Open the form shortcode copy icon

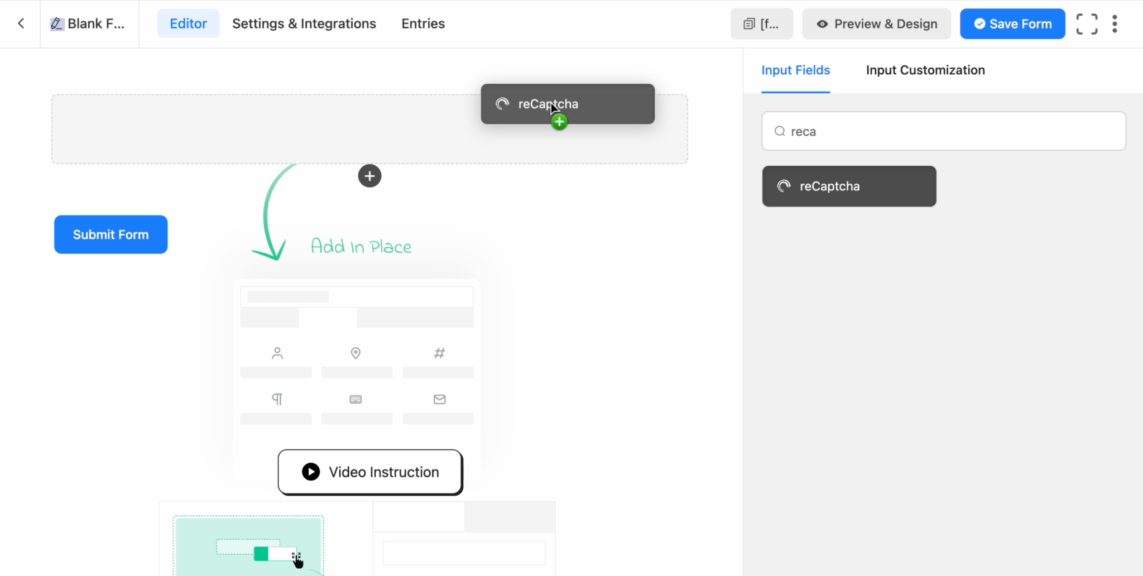[750, 23]
